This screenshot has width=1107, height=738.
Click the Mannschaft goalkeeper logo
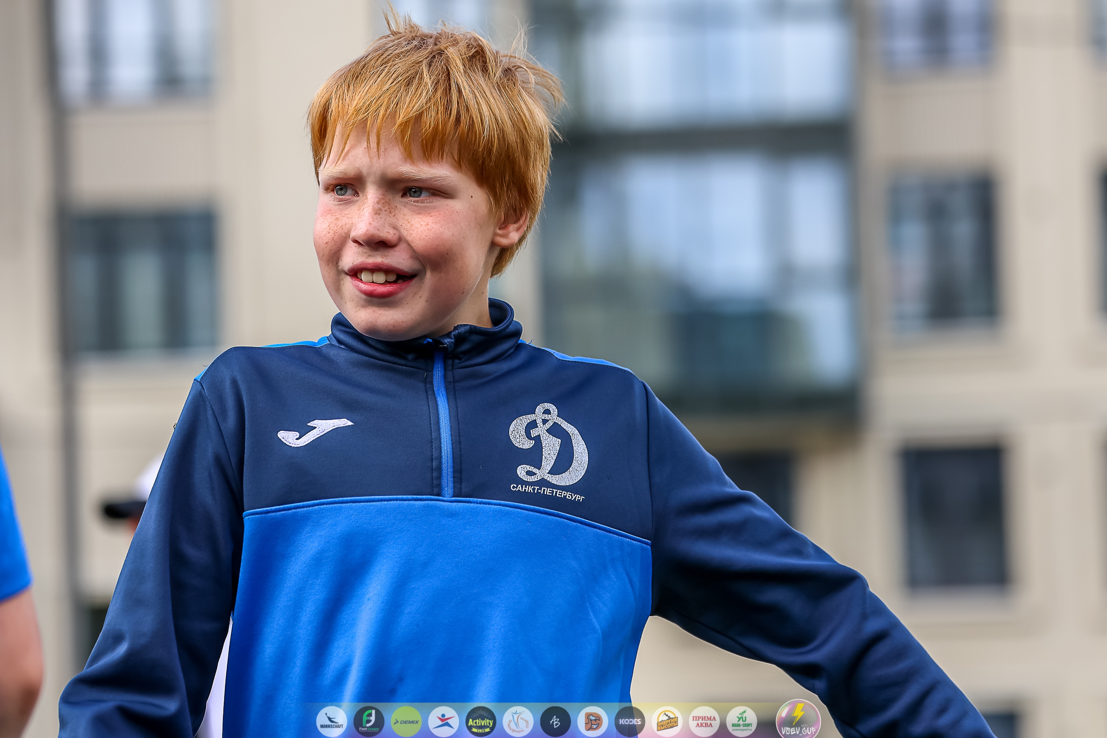pyautogui.click(x=331, y=722)
